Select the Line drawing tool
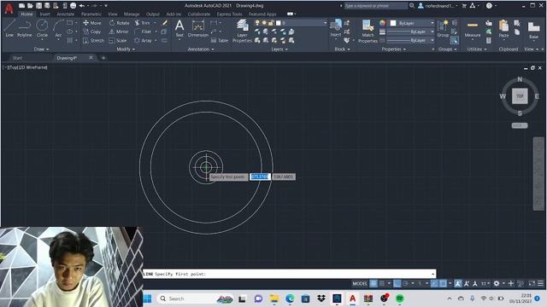 pyautogui.click(x=9, y=28)
